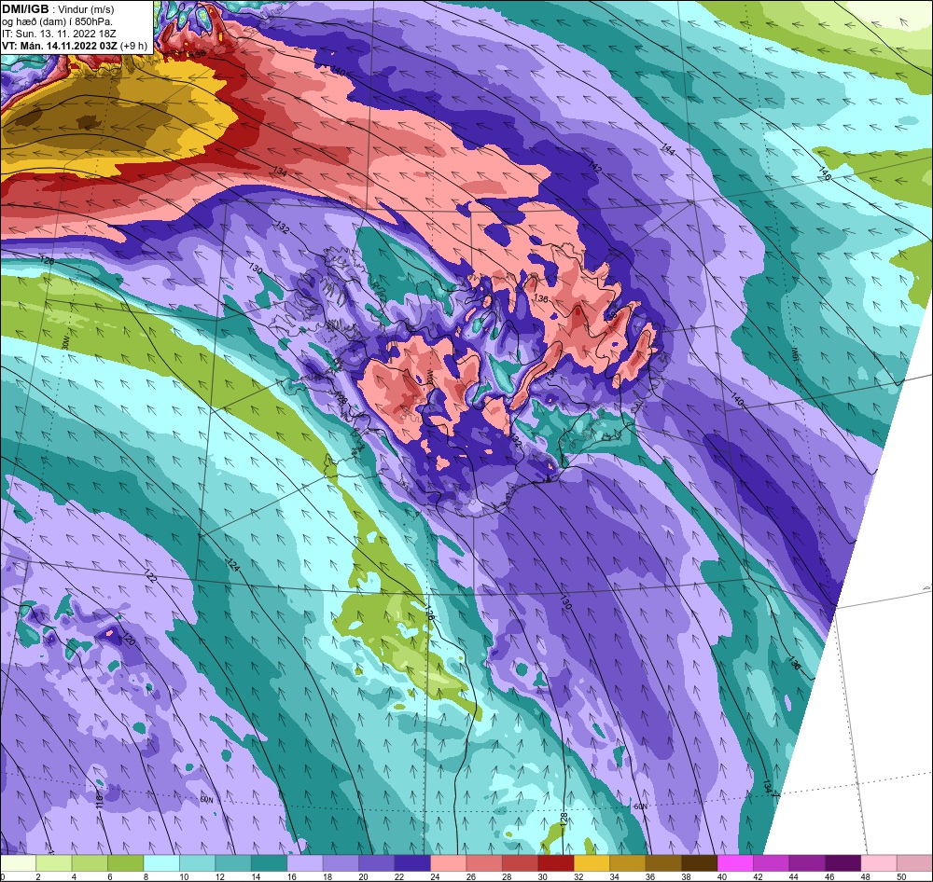Select the olive green 6–8 legend swatch
Screen dimensions: 933x882
pos(126,863)
